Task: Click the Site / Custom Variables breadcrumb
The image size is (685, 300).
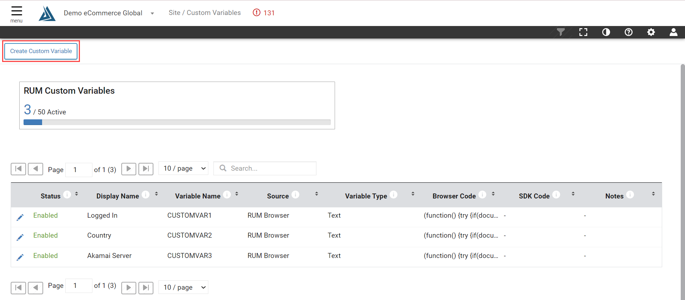Action: click(x=205, y=13)
